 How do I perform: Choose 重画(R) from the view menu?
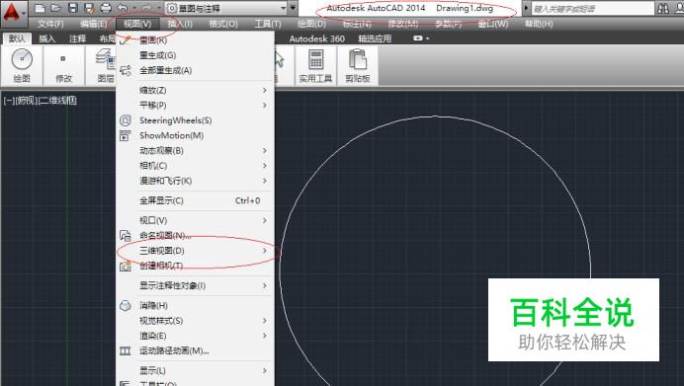195,40
